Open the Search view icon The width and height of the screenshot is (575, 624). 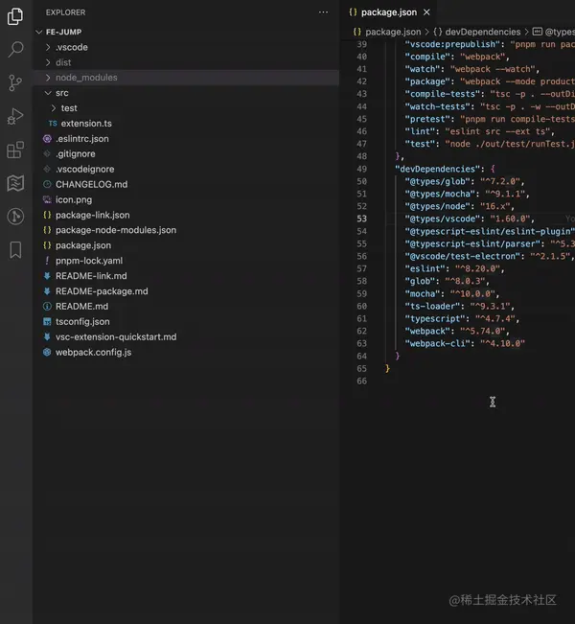click(x=15, y=49)
